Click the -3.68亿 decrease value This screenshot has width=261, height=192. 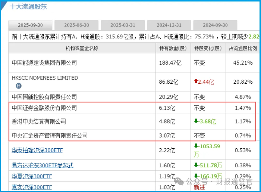click(207, 121)
